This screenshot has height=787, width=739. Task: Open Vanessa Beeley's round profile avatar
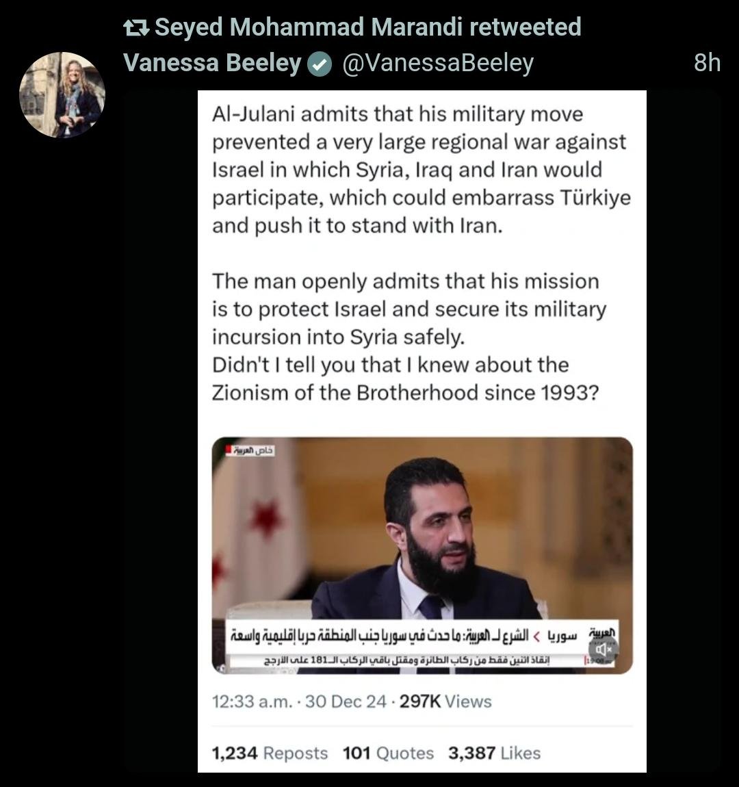62,94
